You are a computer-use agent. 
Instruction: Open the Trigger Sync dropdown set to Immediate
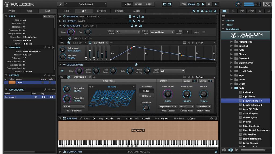pyautogui.click(x=162, y=32)
